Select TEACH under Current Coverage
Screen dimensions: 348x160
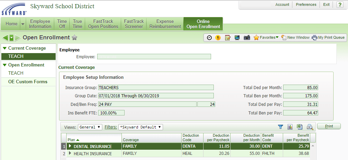(x=28, y=56)
